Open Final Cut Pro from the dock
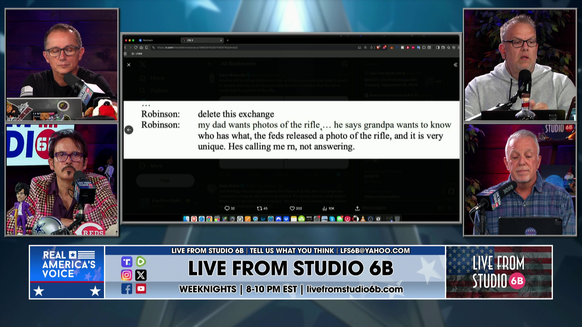The image size is (582, 327). (x=217, y=219)
